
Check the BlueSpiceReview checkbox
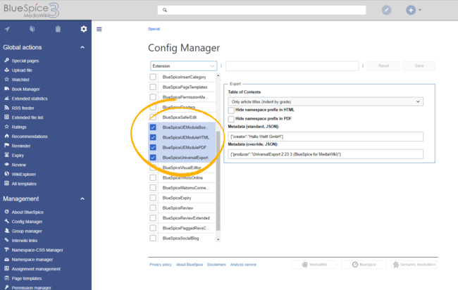click(153, 208)
